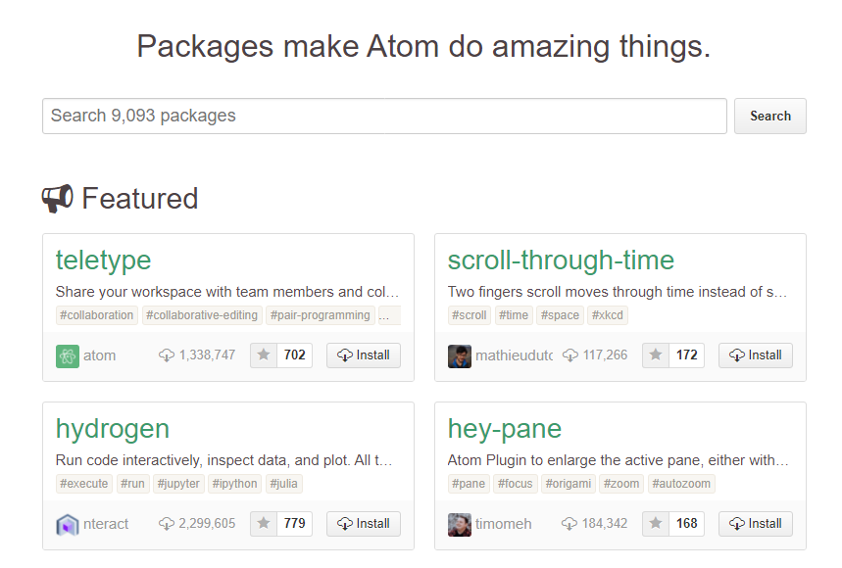
Task: Select the #xkcd tag
Action: (x=608, y=315)
